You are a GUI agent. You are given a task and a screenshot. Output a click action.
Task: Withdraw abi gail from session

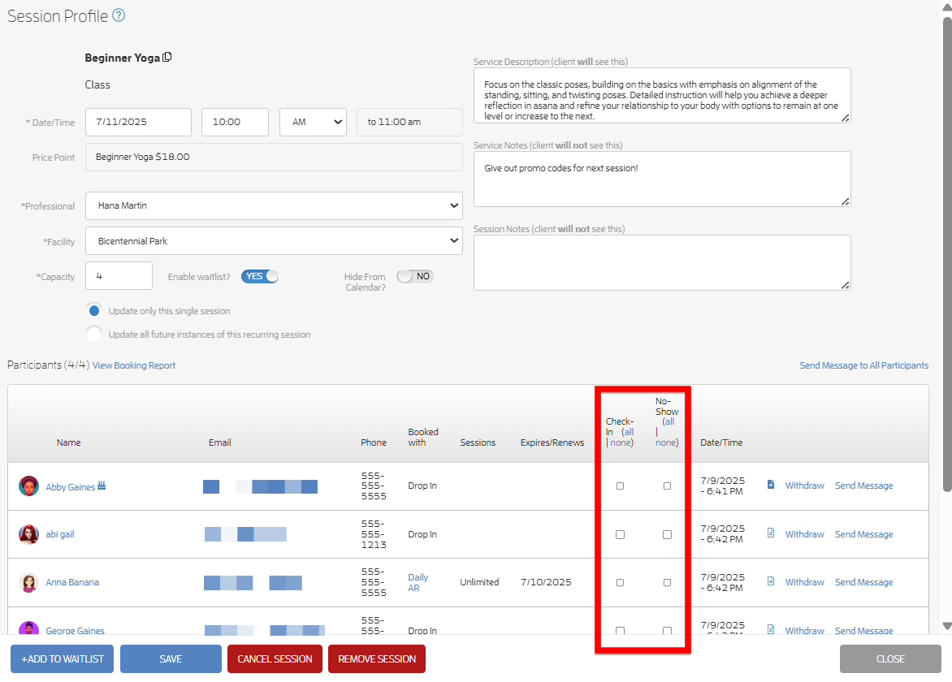pyautogui.click(x=804, y=534)
